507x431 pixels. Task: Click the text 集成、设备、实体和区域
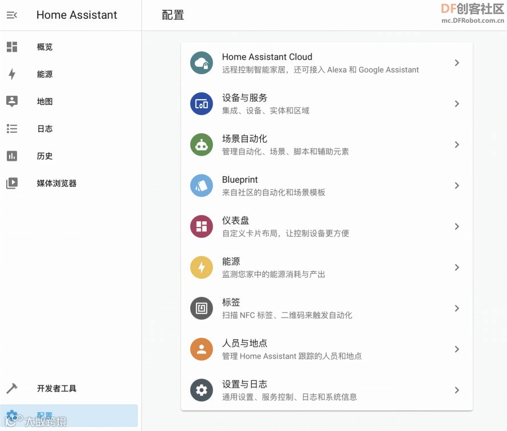coord(265,111)
